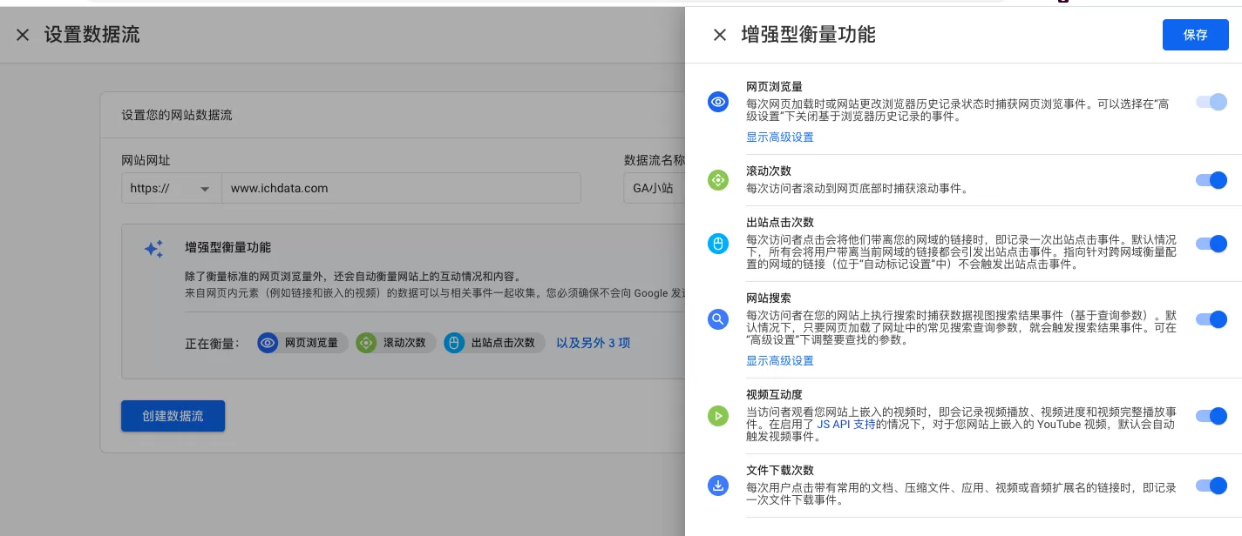Viewport: 1242px width, 536px height.
Task: Disable the 出站点击次数 switch
Action: point(1211,244)
